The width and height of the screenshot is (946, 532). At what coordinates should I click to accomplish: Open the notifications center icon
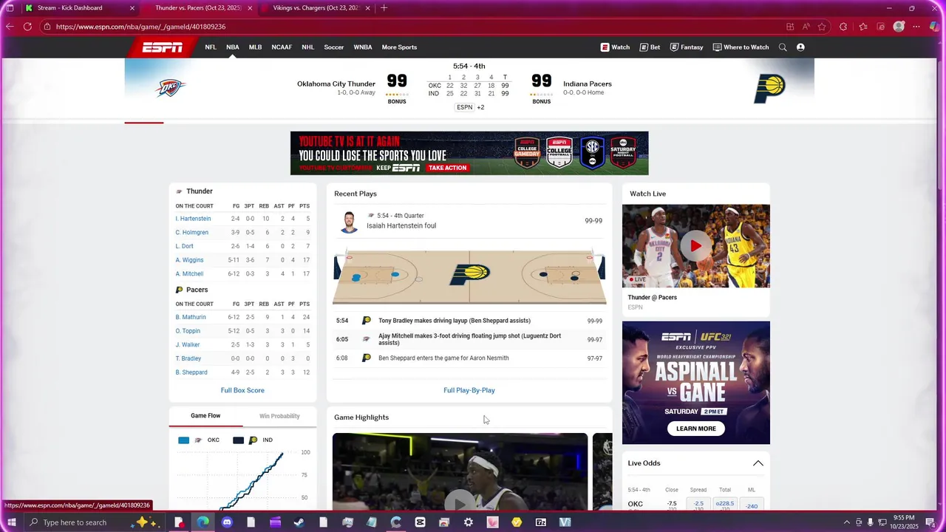[930, 522]
